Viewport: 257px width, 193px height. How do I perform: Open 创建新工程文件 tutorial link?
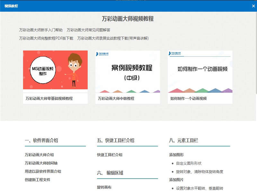tap(38, 180)
